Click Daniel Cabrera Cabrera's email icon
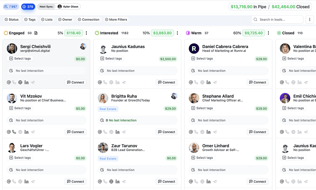 [x=191, y=82]
